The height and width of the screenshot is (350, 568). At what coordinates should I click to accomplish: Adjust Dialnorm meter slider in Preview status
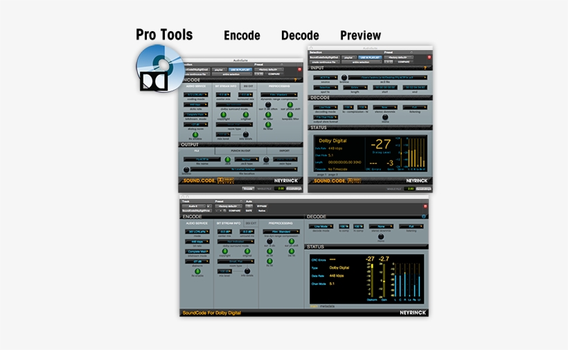(372, 280)
